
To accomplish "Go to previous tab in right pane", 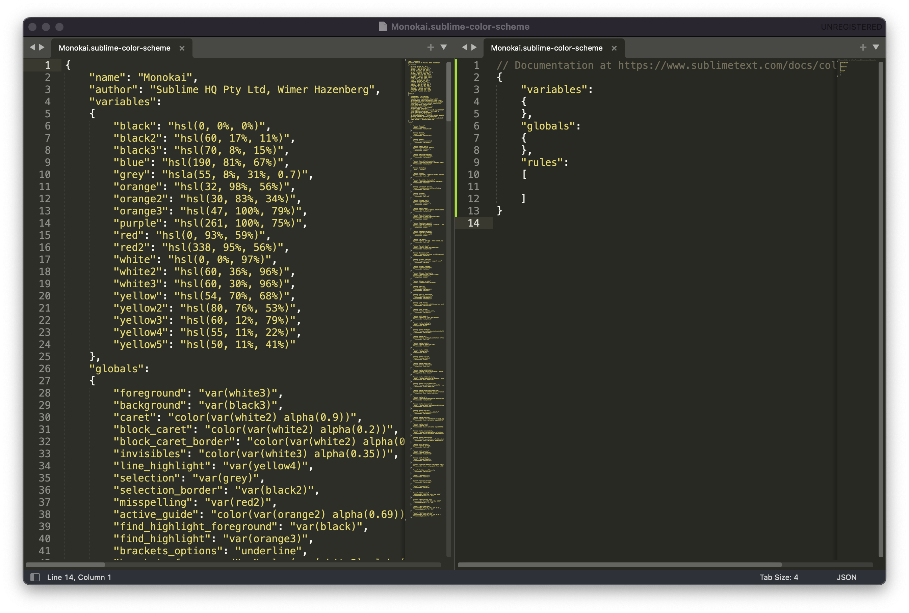I will [x=465, y=47].
